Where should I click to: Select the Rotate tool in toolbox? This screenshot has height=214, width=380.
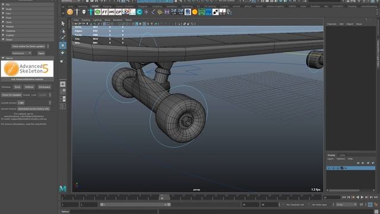(x=63, y=53)
